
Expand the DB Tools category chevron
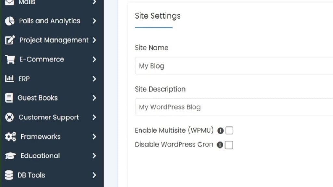(94, 175)
